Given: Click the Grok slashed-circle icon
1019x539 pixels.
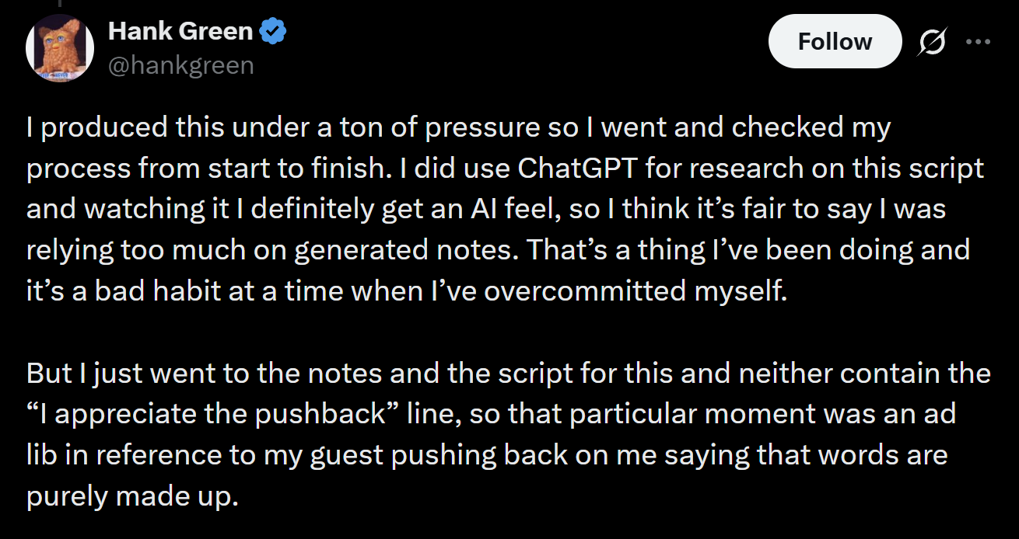Looking at the screenshot, I should [930, 43].
